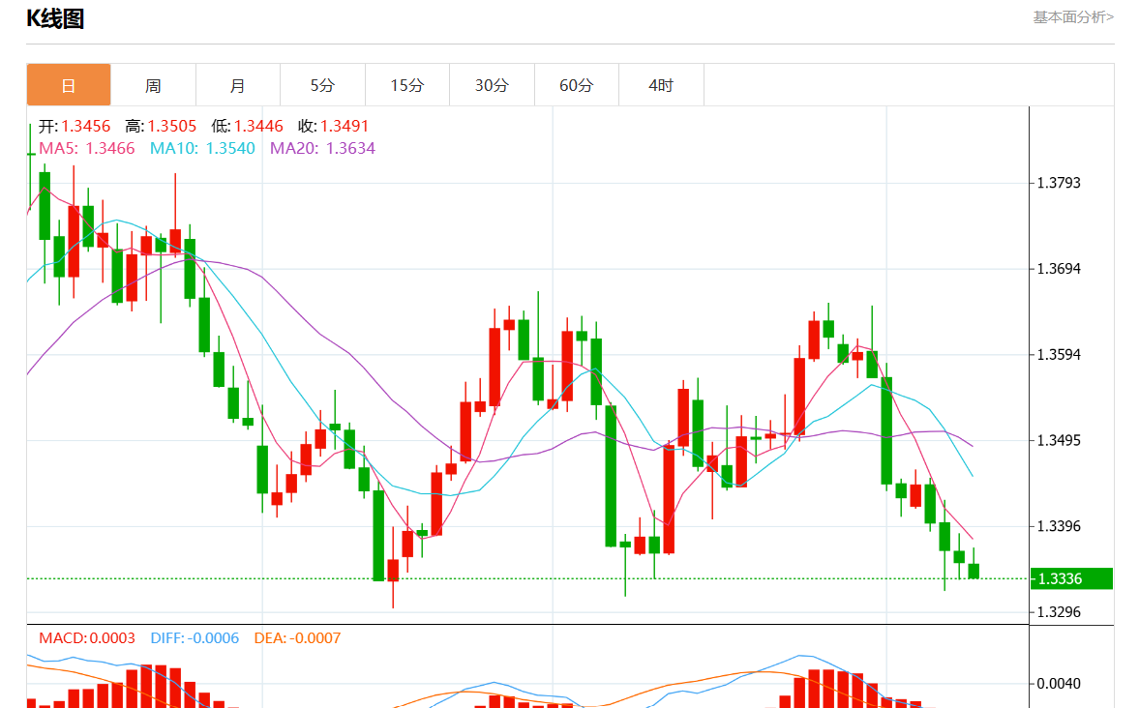Click the 低: 1.3446 low price text
The width and height of the screenshot is (1139, 708).
point(247,127)
